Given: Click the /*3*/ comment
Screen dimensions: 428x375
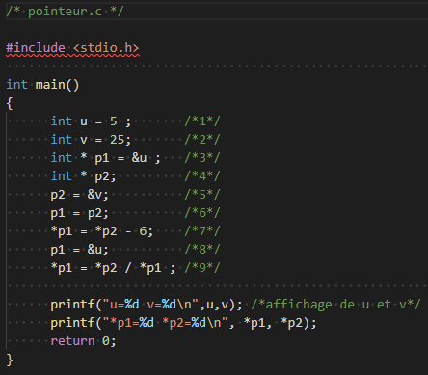Looking at the screenshot, I should click(x=202, y=158).
